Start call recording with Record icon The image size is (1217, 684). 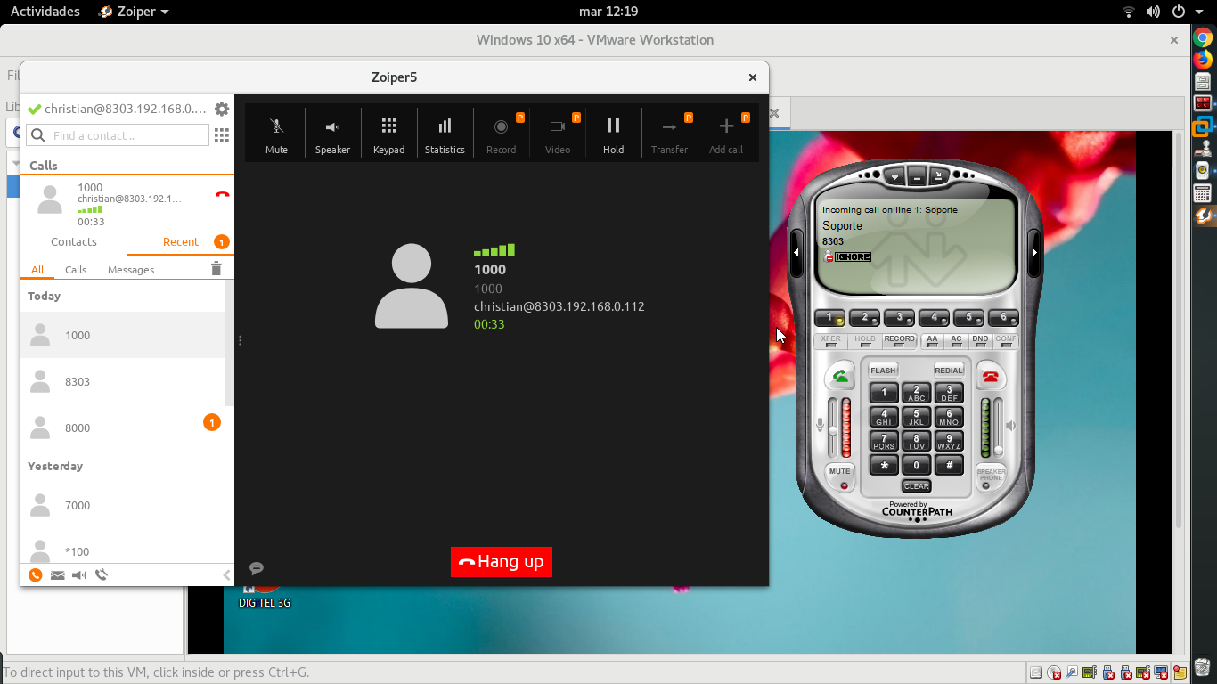(x=501, y=134)
